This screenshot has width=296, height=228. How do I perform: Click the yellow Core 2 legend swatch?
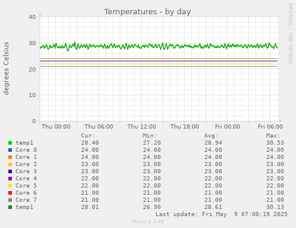pos(10,164)
